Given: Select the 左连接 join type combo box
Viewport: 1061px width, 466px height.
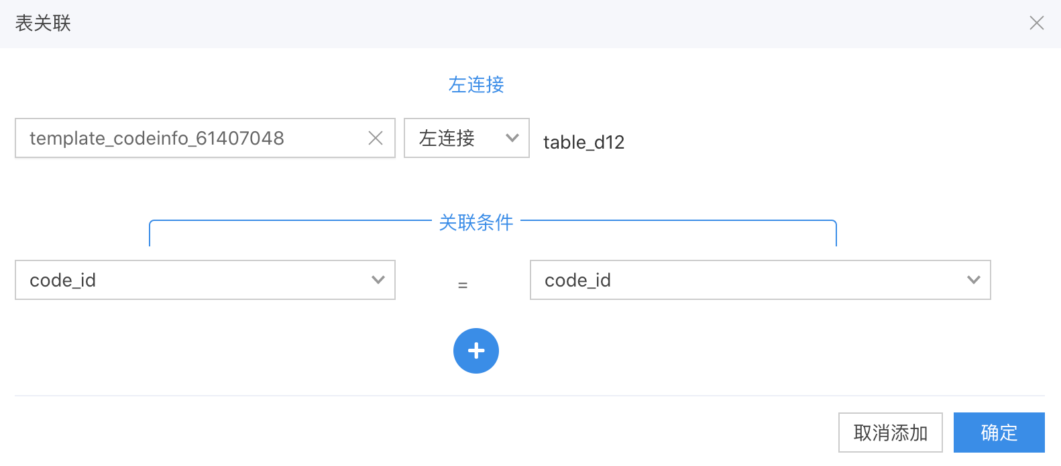Looking at the screenshot, I should coord(467,138).
